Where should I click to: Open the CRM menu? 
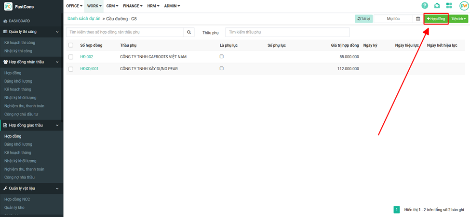(112, 6)
